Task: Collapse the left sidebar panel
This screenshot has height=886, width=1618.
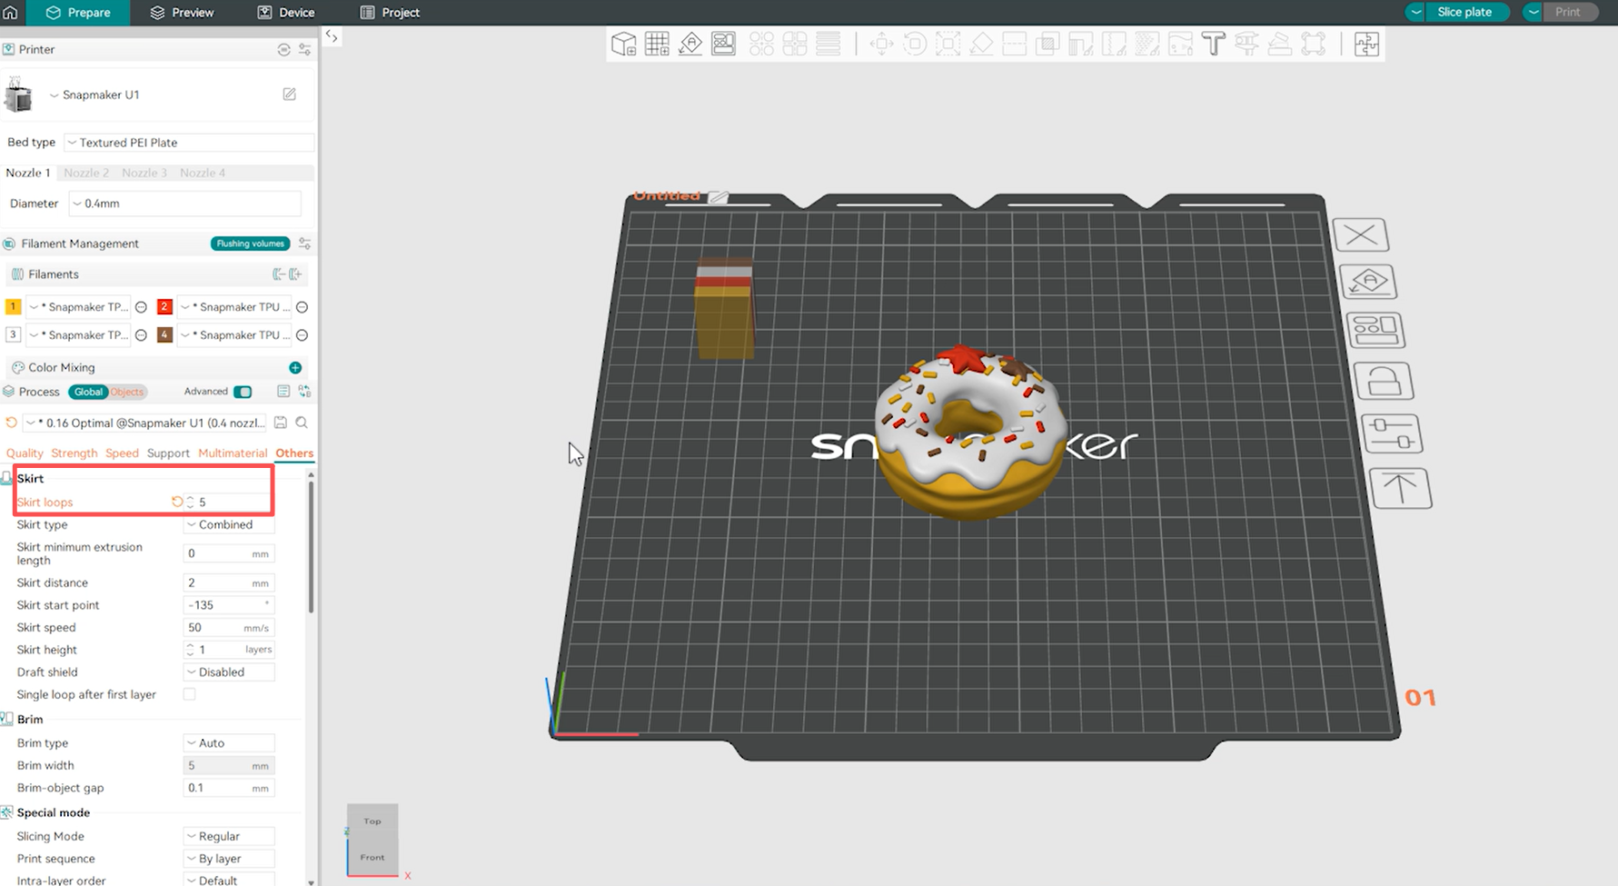Action: point(332,37)
